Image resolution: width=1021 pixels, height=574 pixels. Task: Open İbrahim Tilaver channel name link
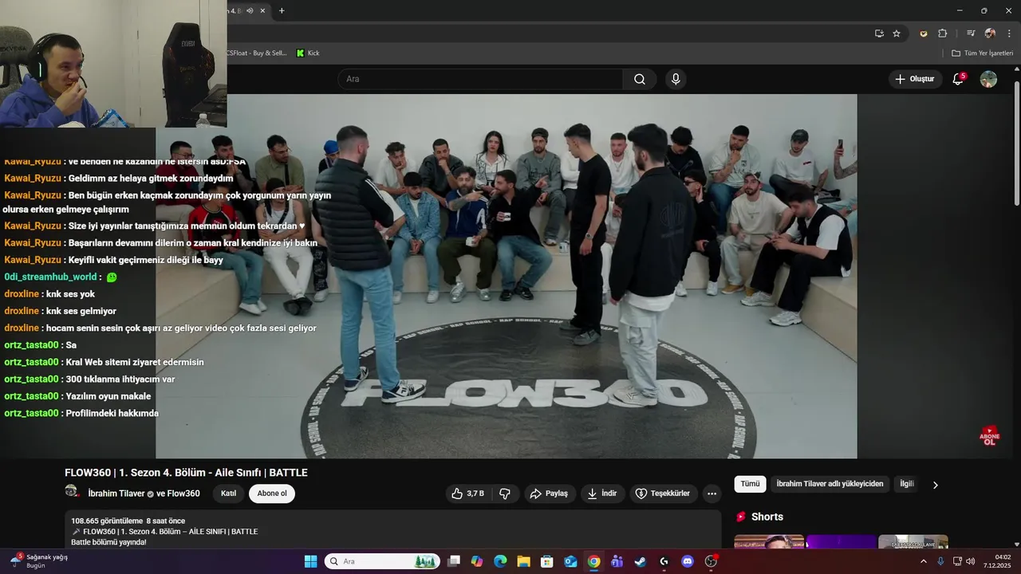click(116, 493)
